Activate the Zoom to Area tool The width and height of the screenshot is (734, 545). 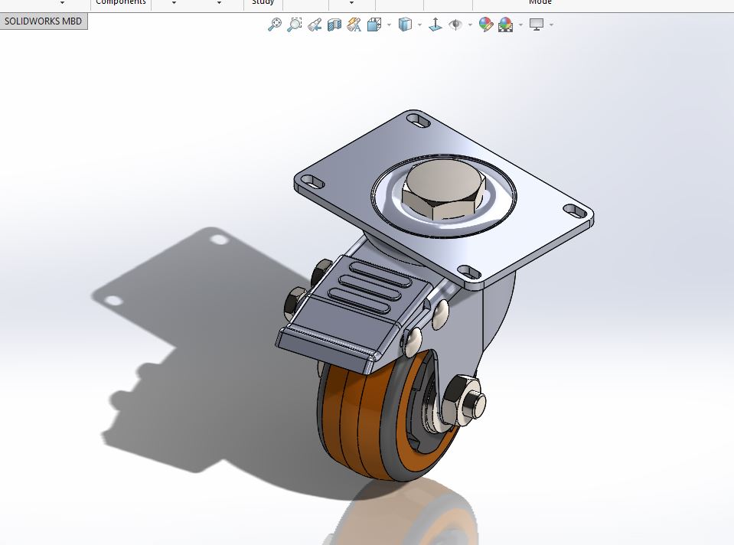[x=295, y=24]
